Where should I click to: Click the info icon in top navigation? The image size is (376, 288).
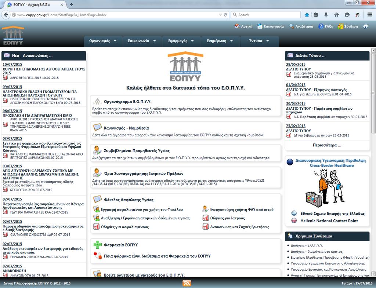pyautogui.click(x=365, y=26)
